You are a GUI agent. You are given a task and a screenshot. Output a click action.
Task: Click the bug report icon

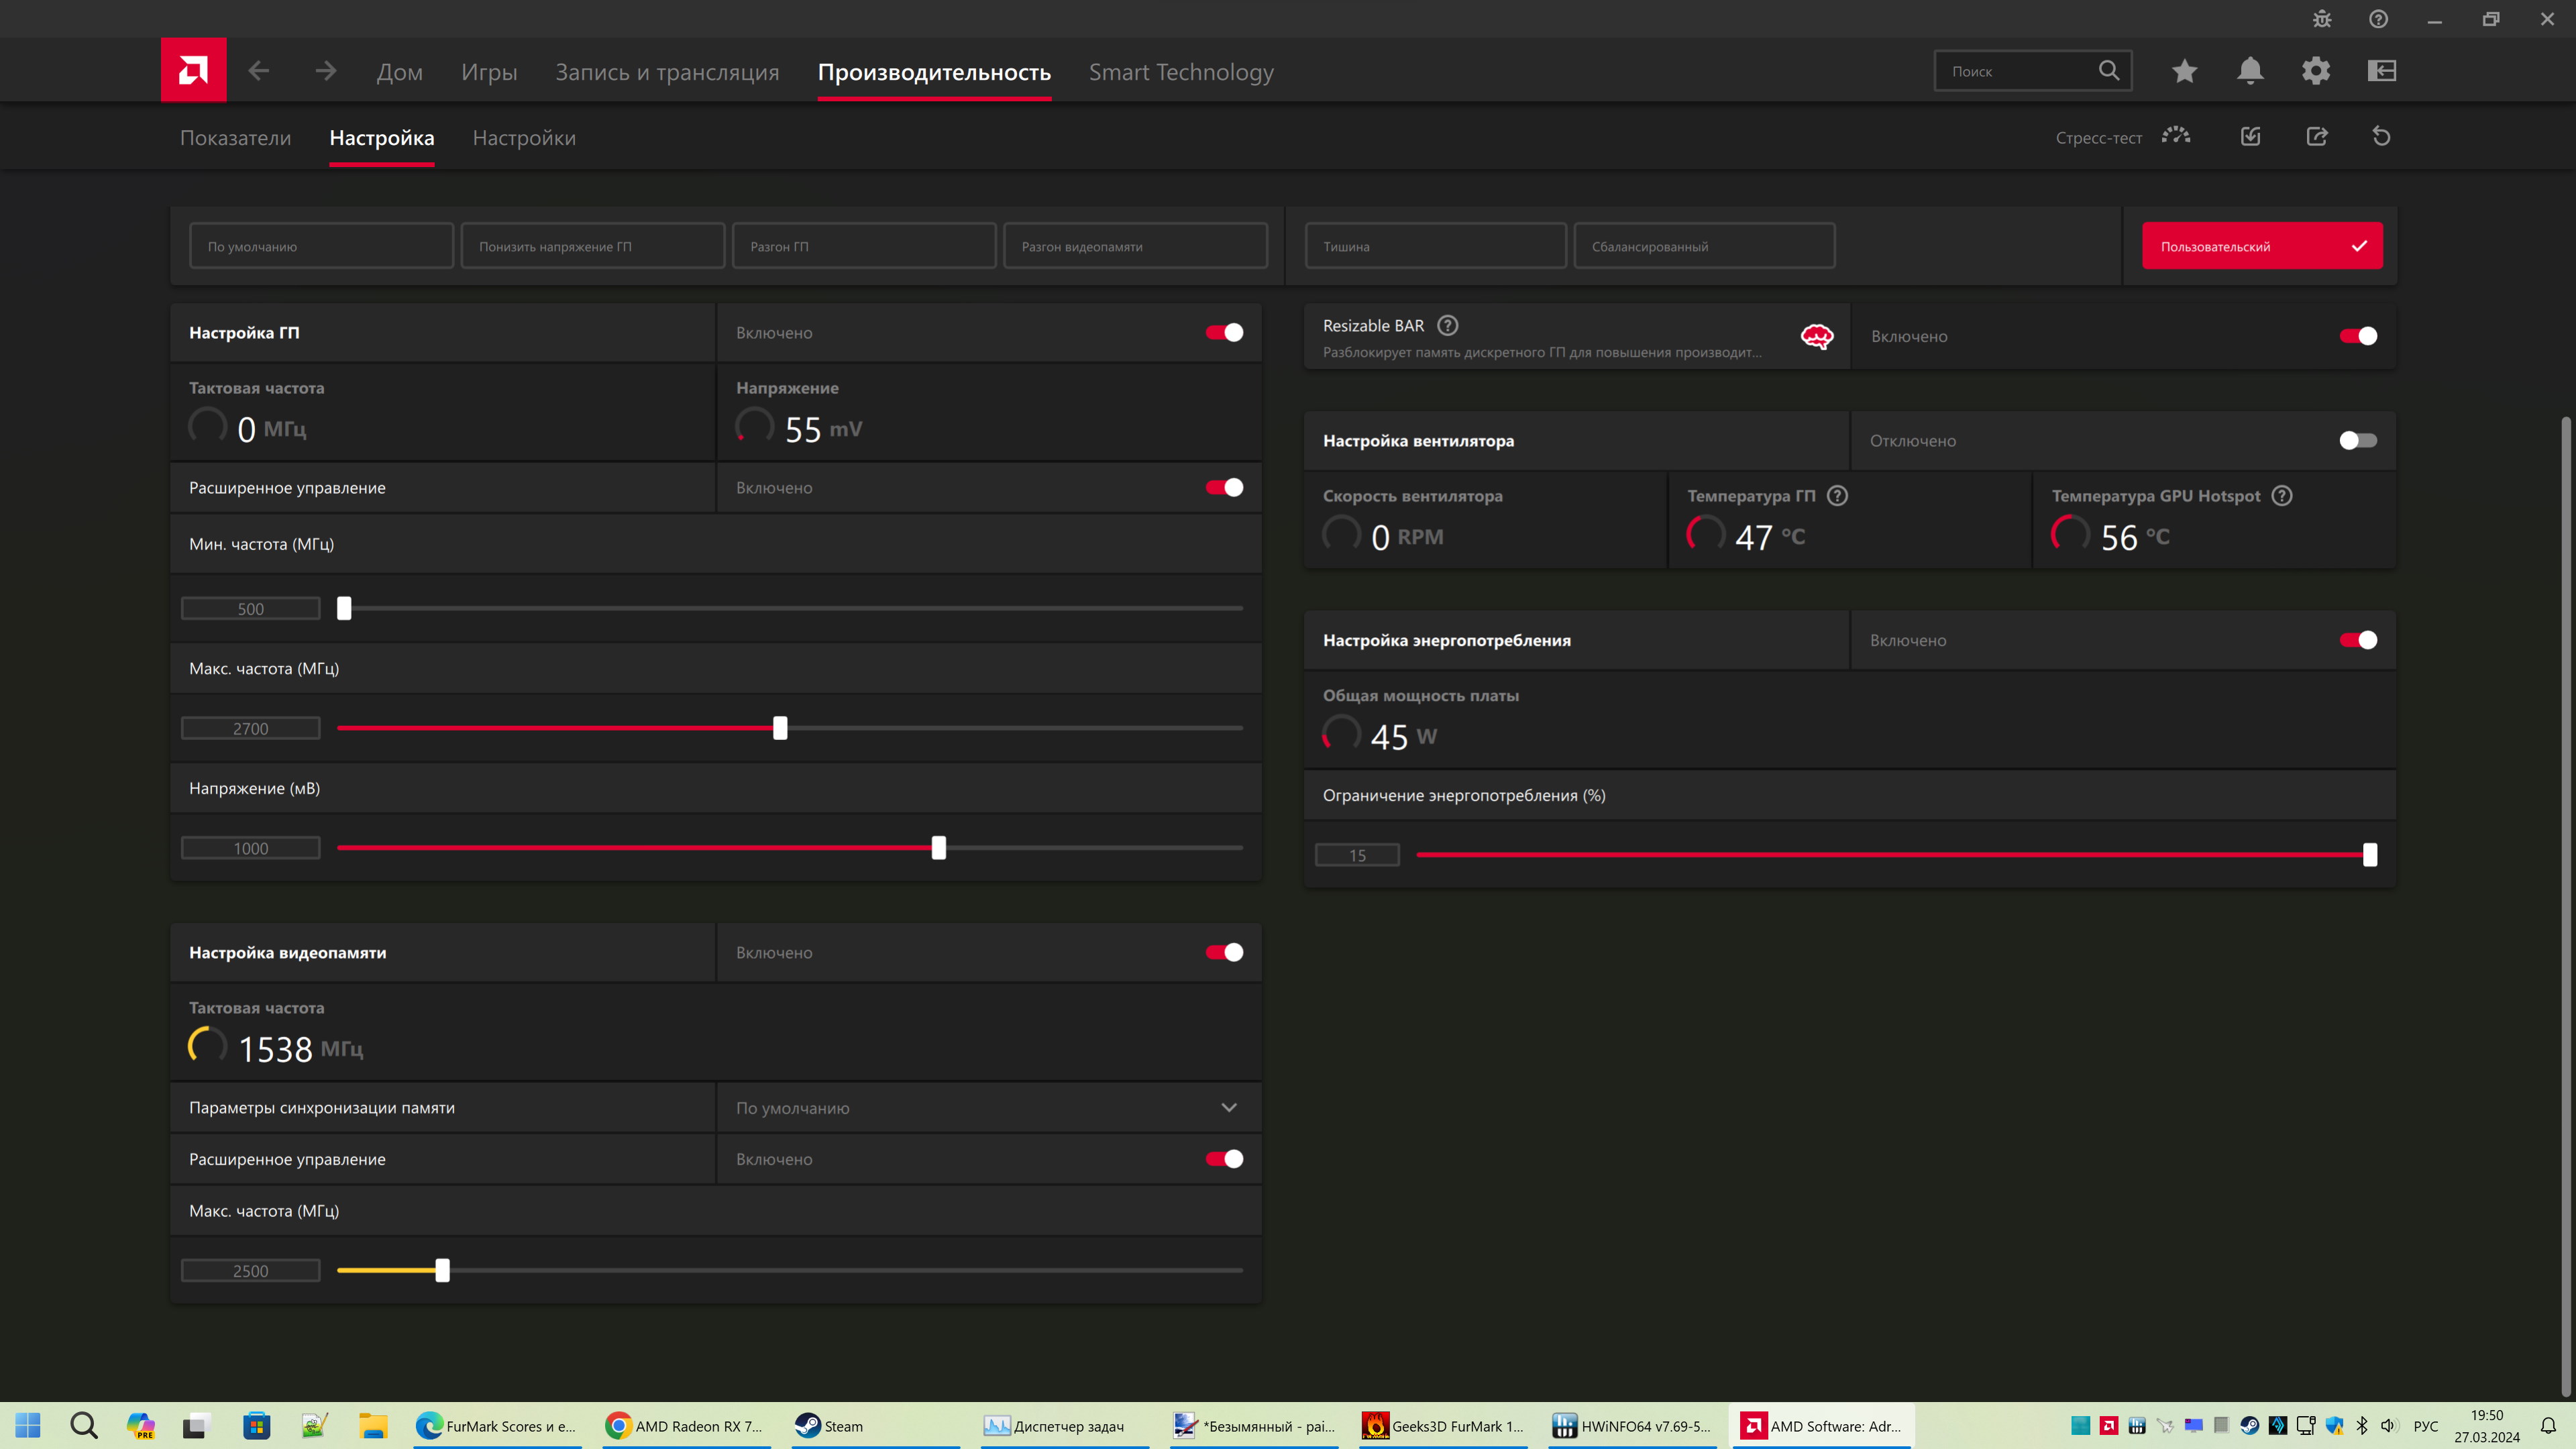point(2322,19)
